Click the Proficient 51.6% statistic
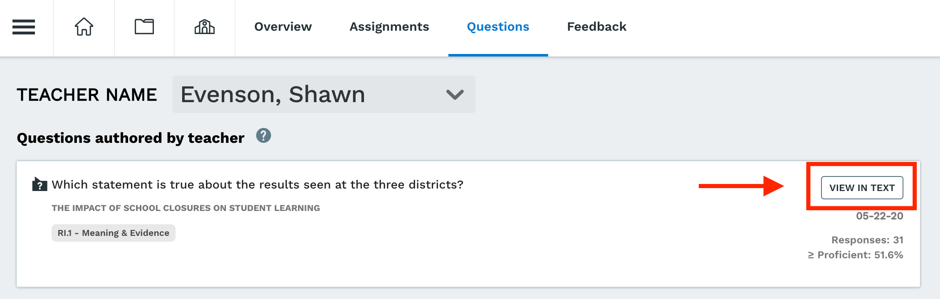The image size is (940, 299). pos(856,255)
